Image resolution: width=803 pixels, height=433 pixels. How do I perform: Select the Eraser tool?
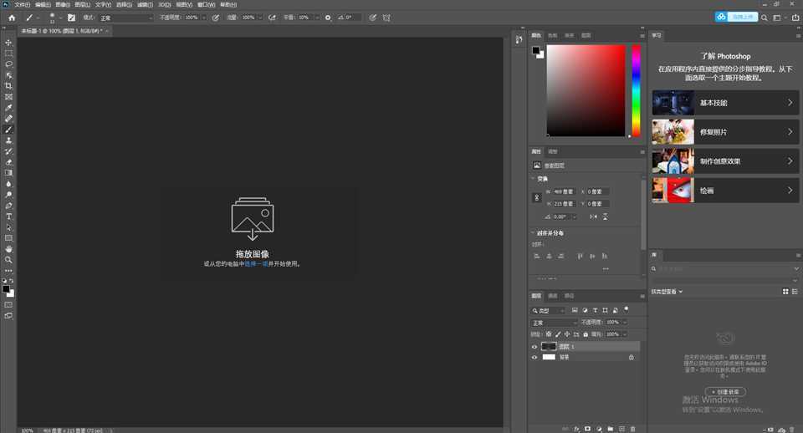(x=8, y=162)
